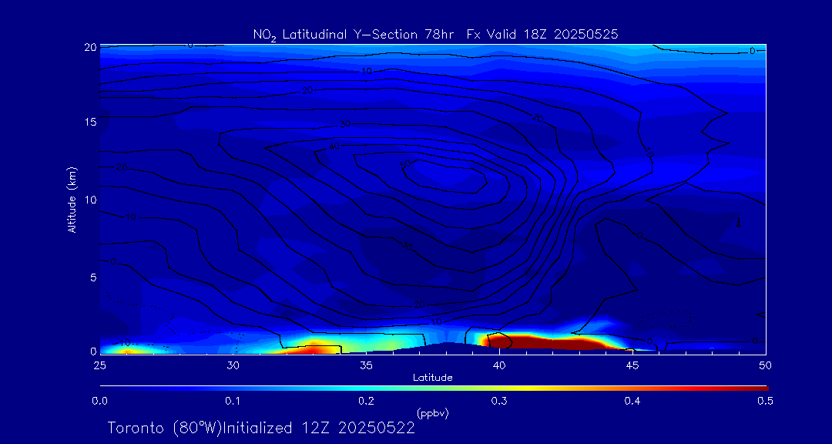This screenshot has height=444, width=832.
Task: Click colorbar scale value "0.0"
Action: [x=99, y=401]
